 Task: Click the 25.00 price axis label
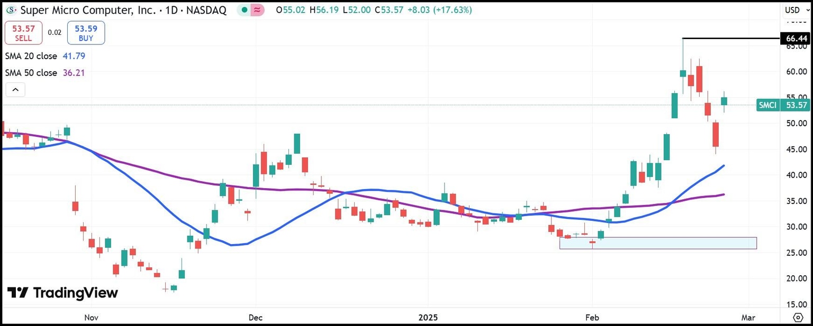pyautogui.click(x=796, y=253)
